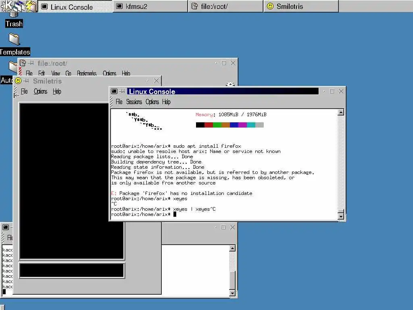
Task: Open Bookmarks menu in file:/root/ window
Action: tap(87, 73)
